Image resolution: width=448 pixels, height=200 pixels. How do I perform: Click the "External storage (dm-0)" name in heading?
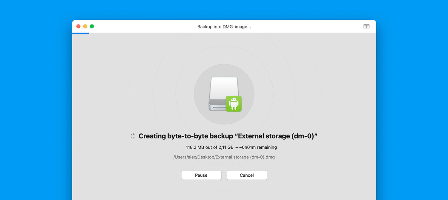tap(276, 136)
